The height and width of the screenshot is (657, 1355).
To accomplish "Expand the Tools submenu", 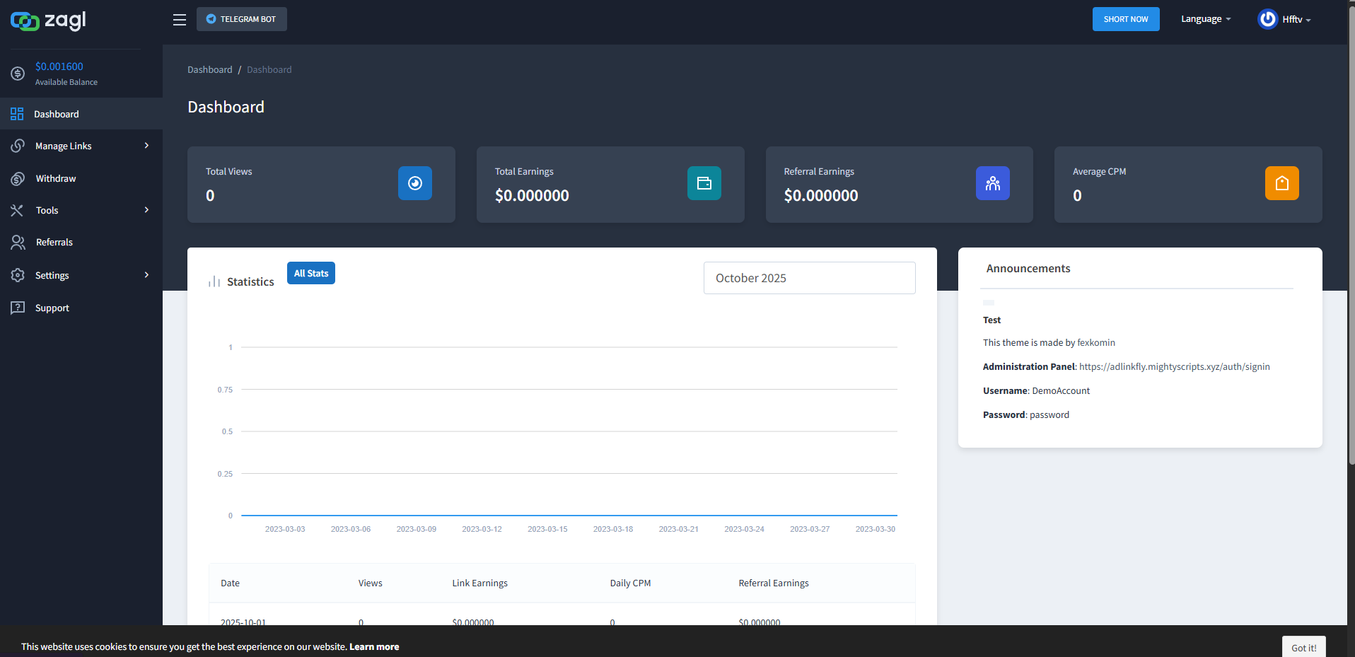I will click(81, 210).
